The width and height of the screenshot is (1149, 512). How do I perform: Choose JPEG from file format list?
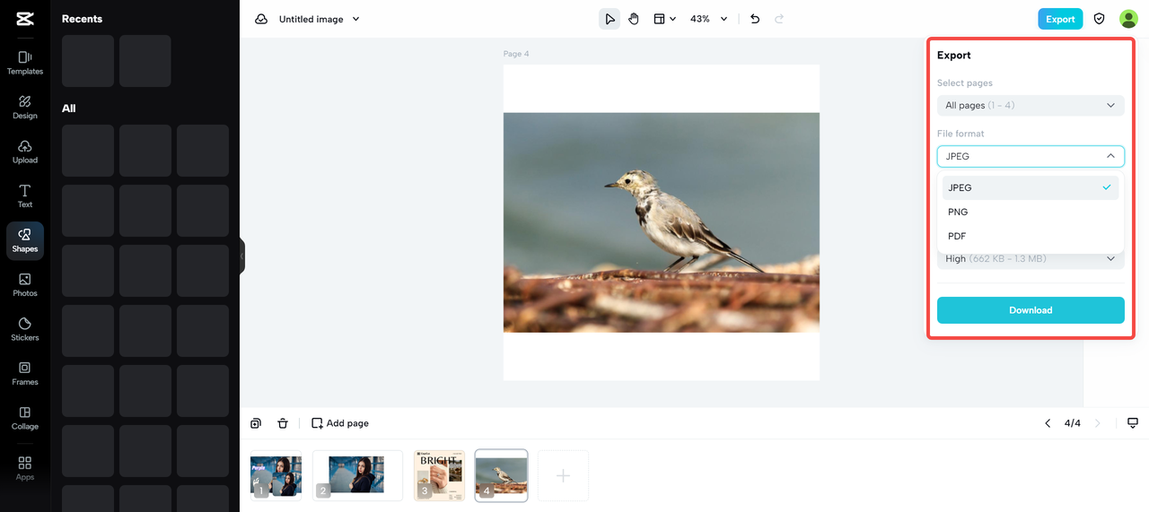(1031, 187)
